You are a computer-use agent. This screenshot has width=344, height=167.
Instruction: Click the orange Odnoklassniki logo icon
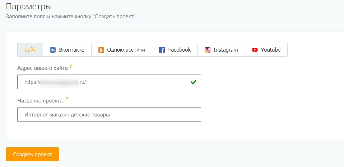101,50
